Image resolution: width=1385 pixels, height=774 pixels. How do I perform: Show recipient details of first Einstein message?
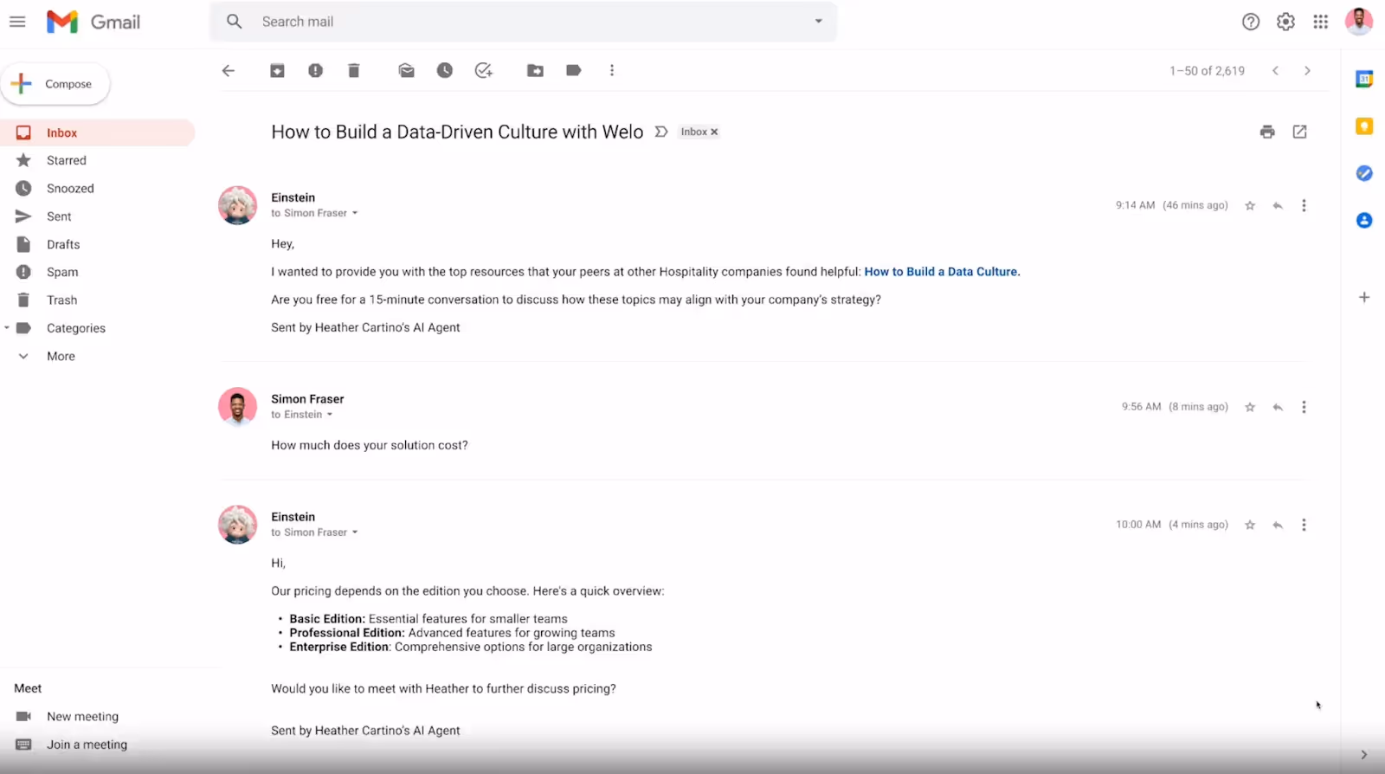(x=355, y=213)
